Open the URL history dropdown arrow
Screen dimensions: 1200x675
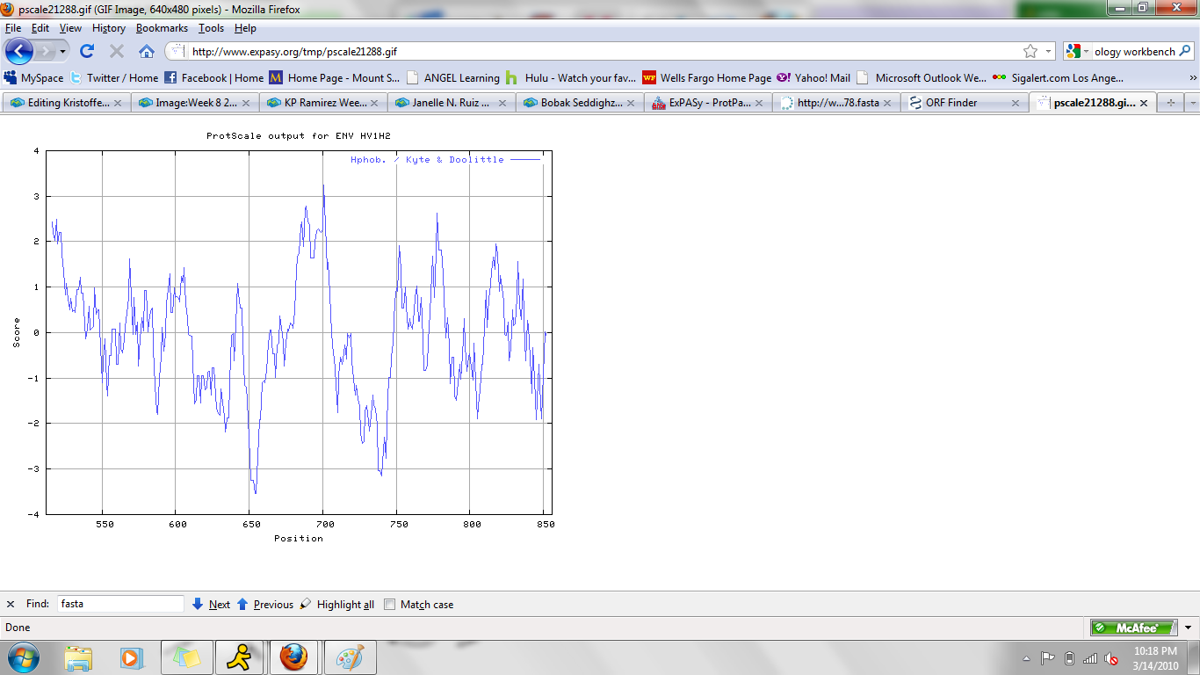click(1049, 51)
